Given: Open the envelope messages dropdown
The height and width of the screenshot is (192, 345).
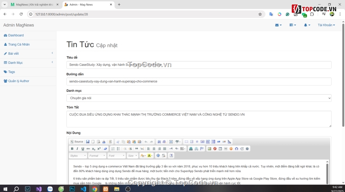Looking at the screenshot, I should (278, 25).
